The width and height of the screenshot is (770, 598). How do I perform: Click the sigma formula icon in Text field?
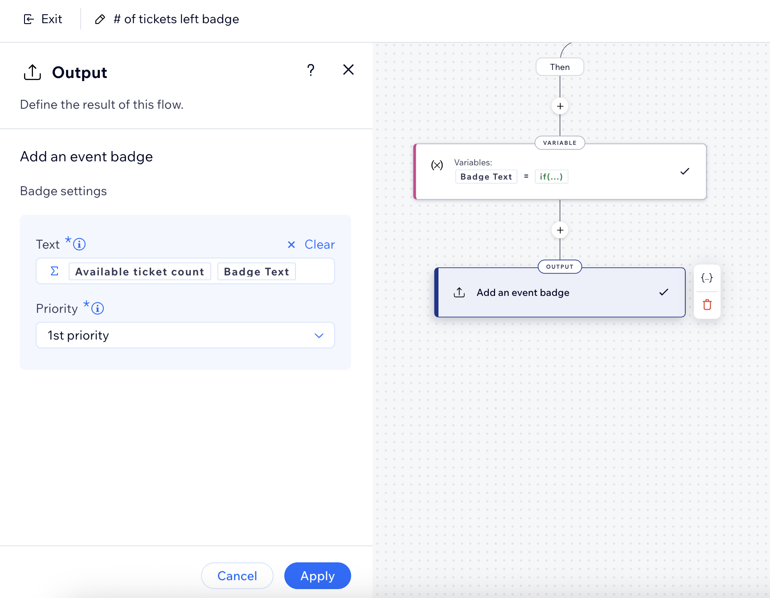(x=54, y=271)
